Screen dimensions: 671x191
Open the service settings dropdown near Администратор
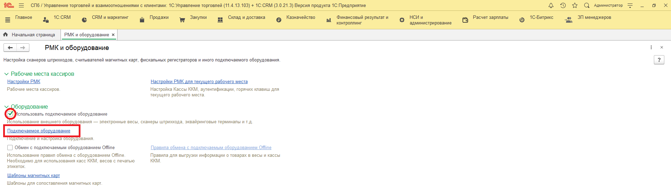point(630,6)
